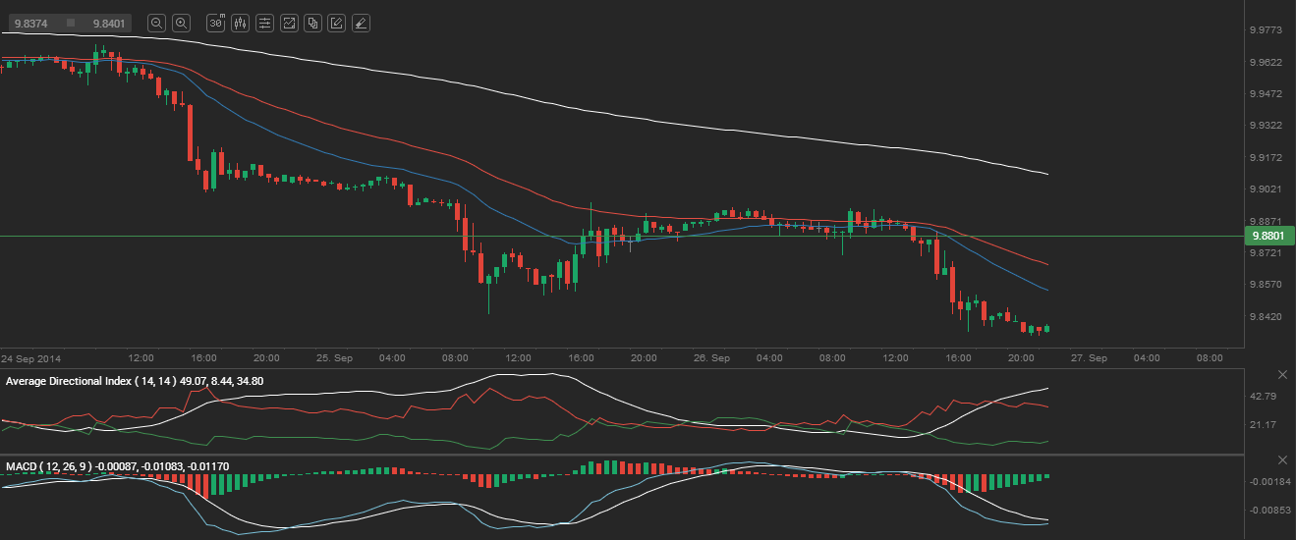Screen dimensions: 1296x540
Task: Open the 30-minute timeframe selector
Action: 216,23
